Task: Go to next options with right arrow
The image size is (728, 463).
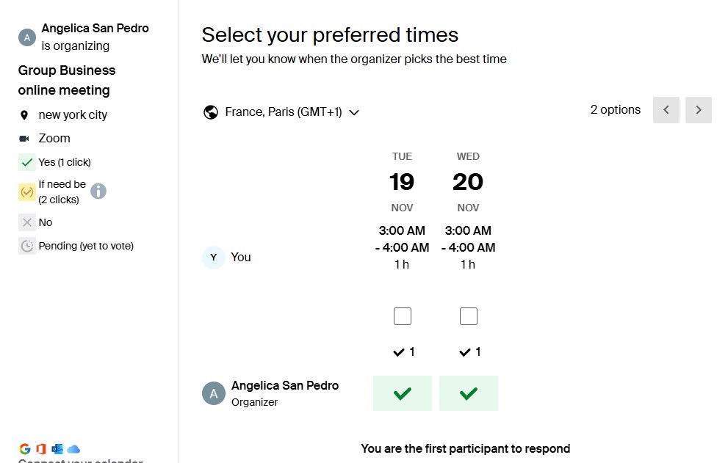Action: 699,110
